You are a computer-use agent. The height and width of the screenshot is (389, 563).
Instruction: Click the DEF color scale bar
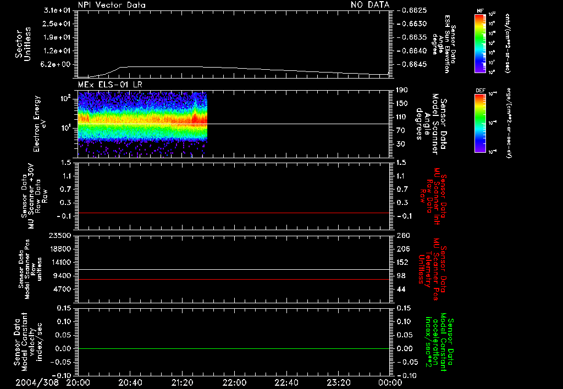point(480,123)
